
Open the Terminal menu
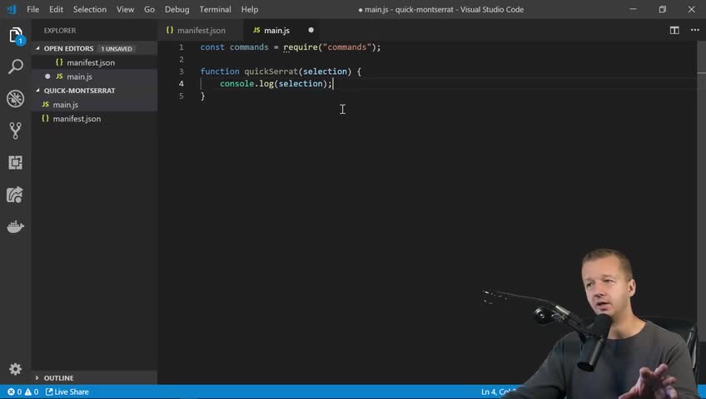(x=216, y=9)
